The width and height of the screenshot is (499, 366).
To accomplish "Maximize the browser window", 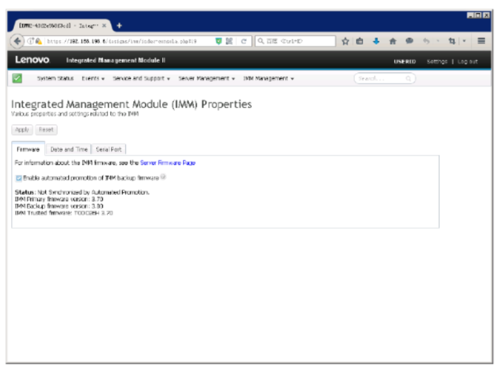I will point(478,15).
